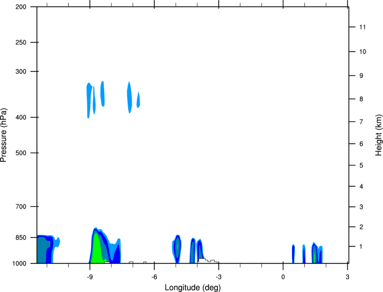Click the 7 km height label
Image resolution: width=383 pixels, height=292 pixels.
[x=361, y=122]
